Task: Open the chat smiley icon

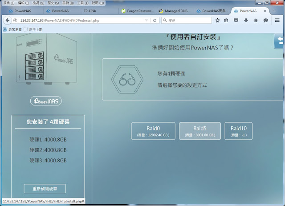Action: [x=265, y=20]
